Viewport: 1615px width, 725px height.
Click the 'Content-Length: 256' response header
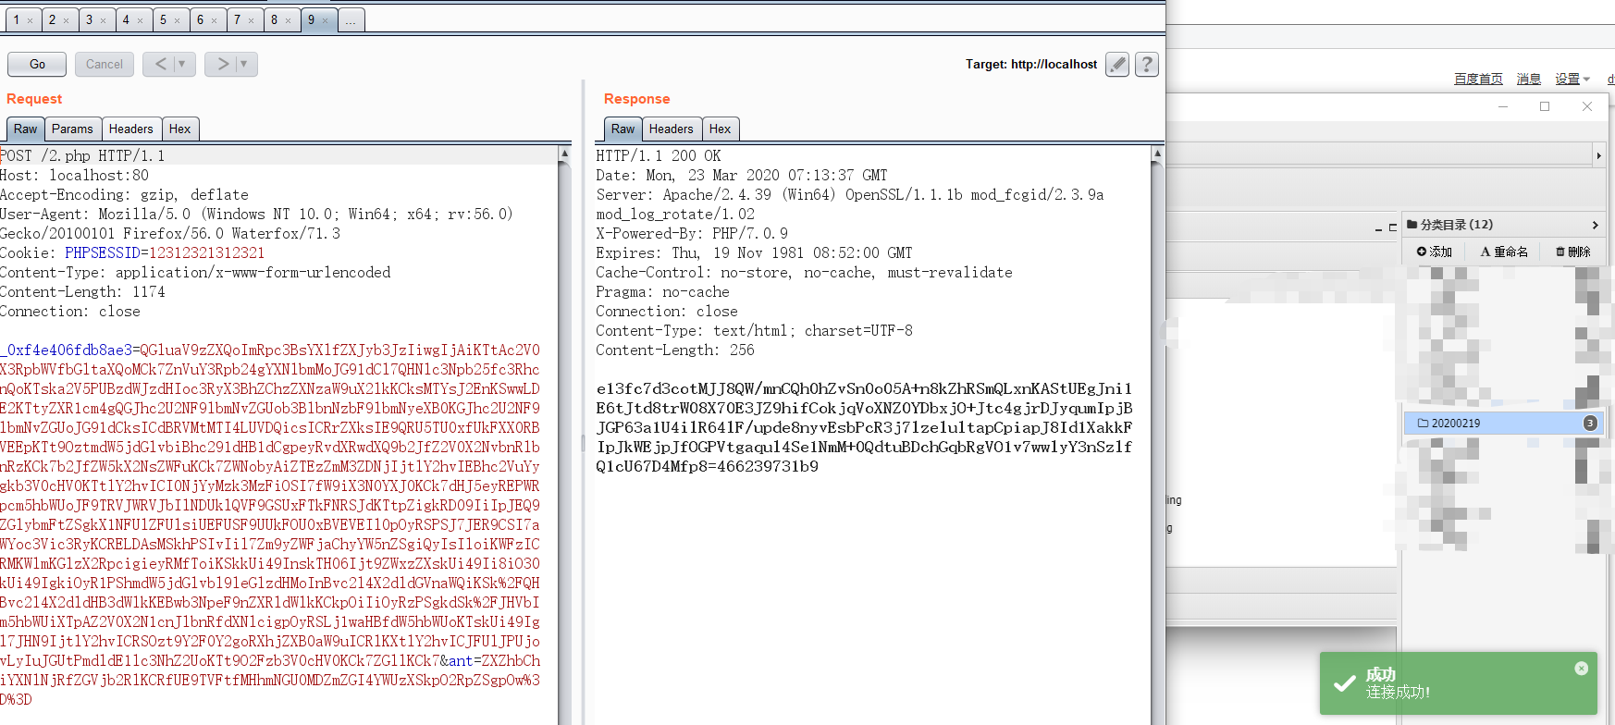tap(675, 350)
